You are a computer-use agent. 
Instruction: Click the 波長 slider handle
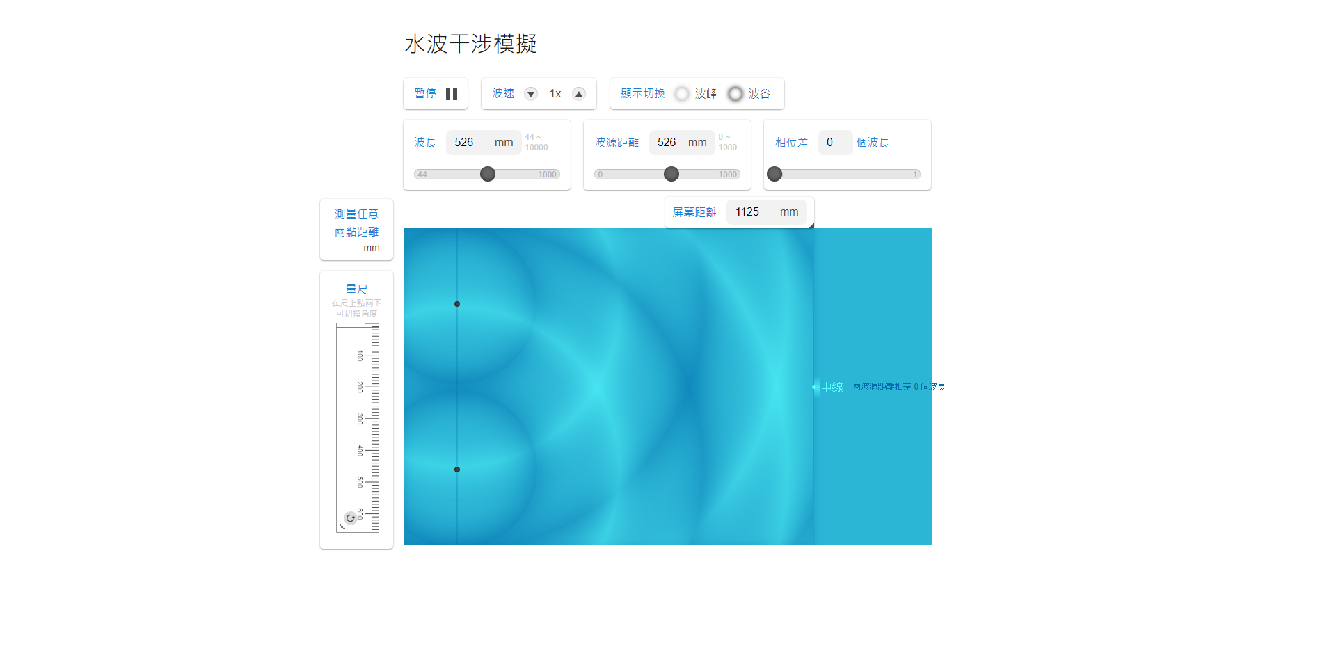coord(488,174)
